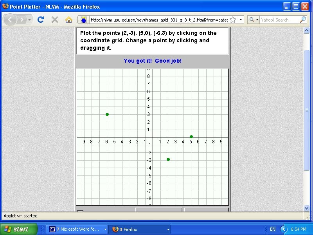This screenshot has height=235, width=313.
Task: Reload the Point Plotter page
Action: point(41,19)
